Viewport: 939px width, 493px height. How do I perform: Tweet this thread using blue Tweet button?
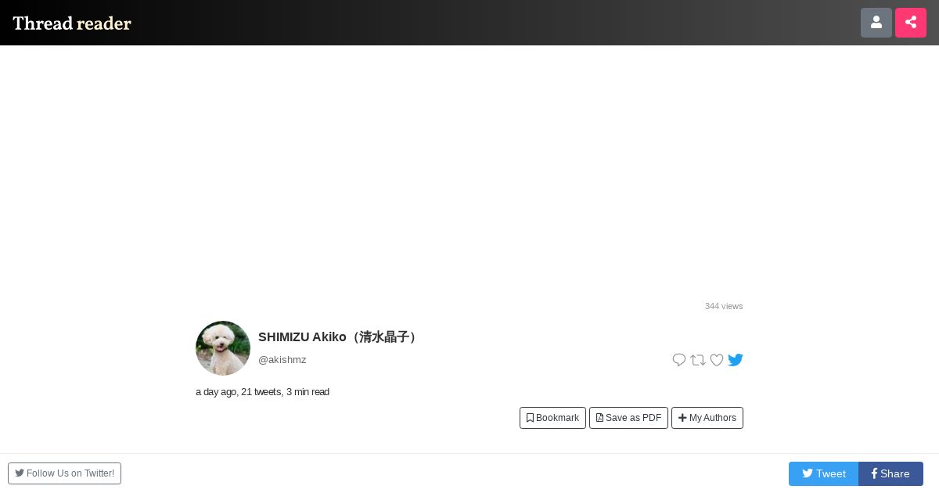[x=823, y=473]
